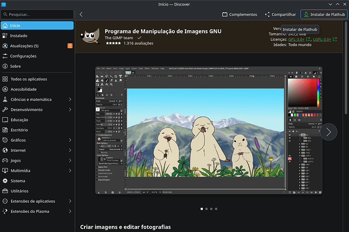Select the last screenshot carousel dot

[216, 208]
